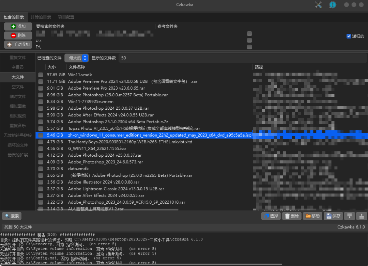Open the settings wrench and screwdriver icon

click(x=318, y=5)
